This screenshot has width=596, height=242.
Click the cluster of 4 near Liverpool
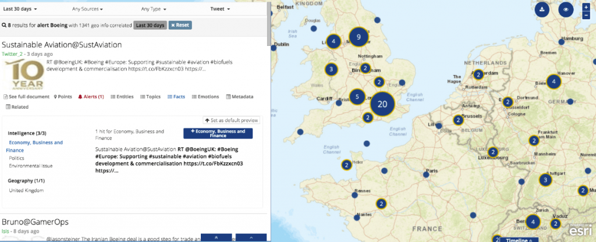point(334,41)
